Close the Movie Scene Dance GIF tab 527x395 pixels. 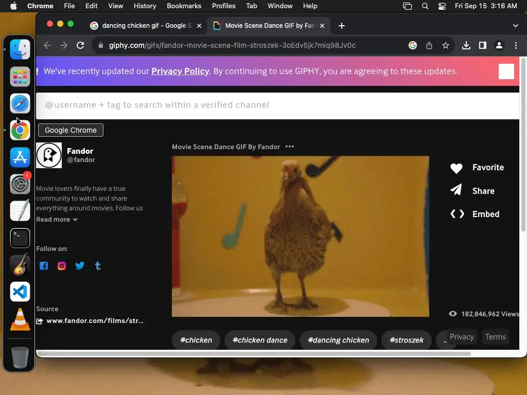coord(322,26)
